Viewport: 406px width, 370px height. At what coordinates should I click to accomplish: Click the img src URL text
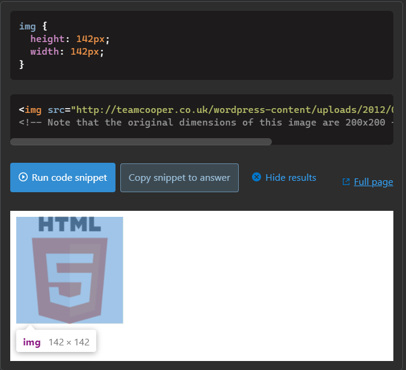point(233,110)
